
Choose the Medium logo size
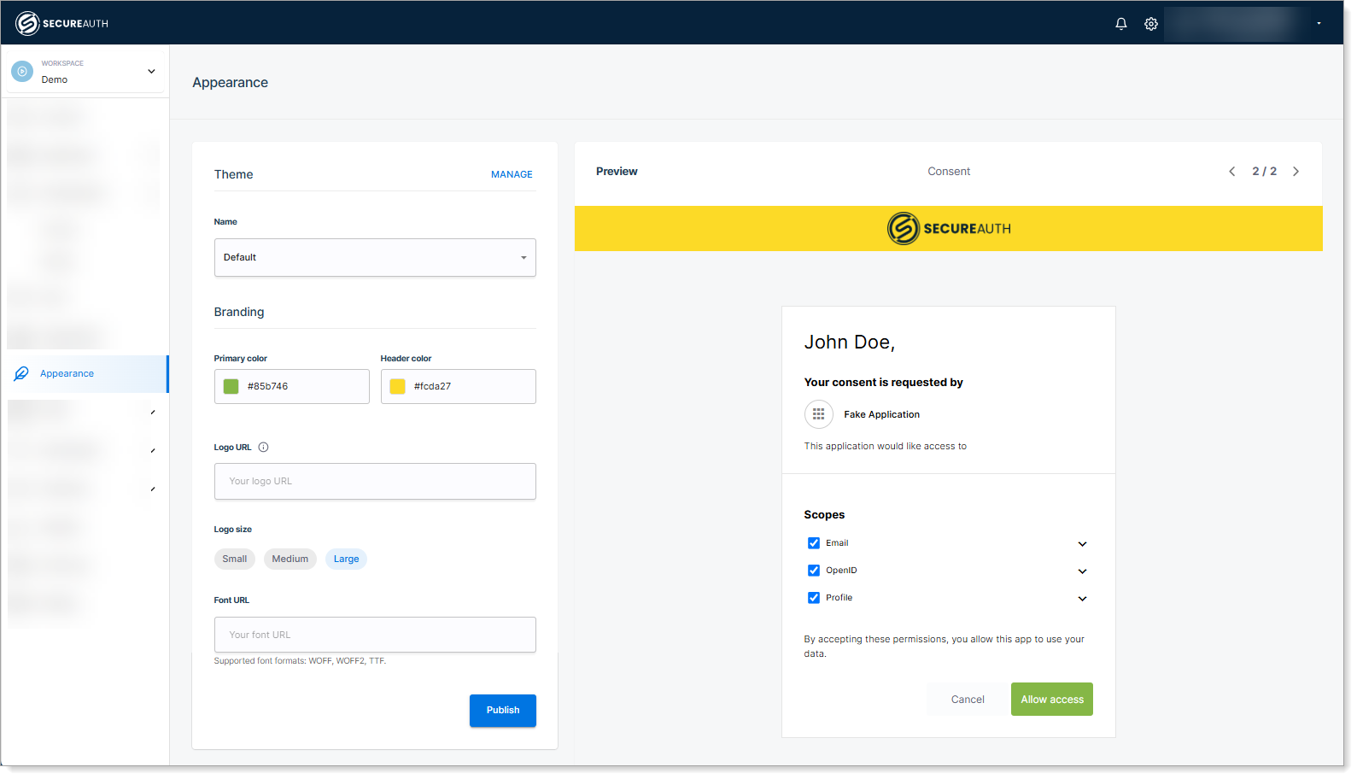point(290,559)
